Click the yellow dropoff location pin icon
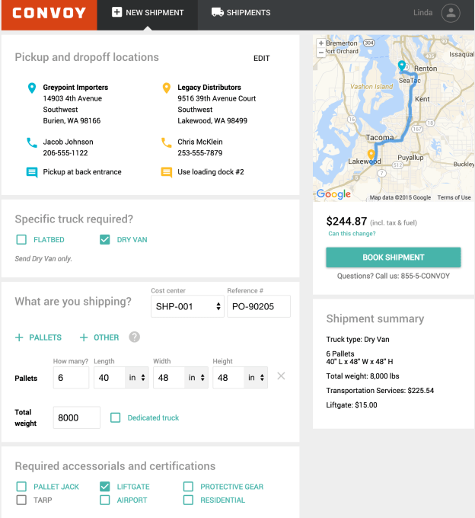475x518 pixels. (166, 88)
